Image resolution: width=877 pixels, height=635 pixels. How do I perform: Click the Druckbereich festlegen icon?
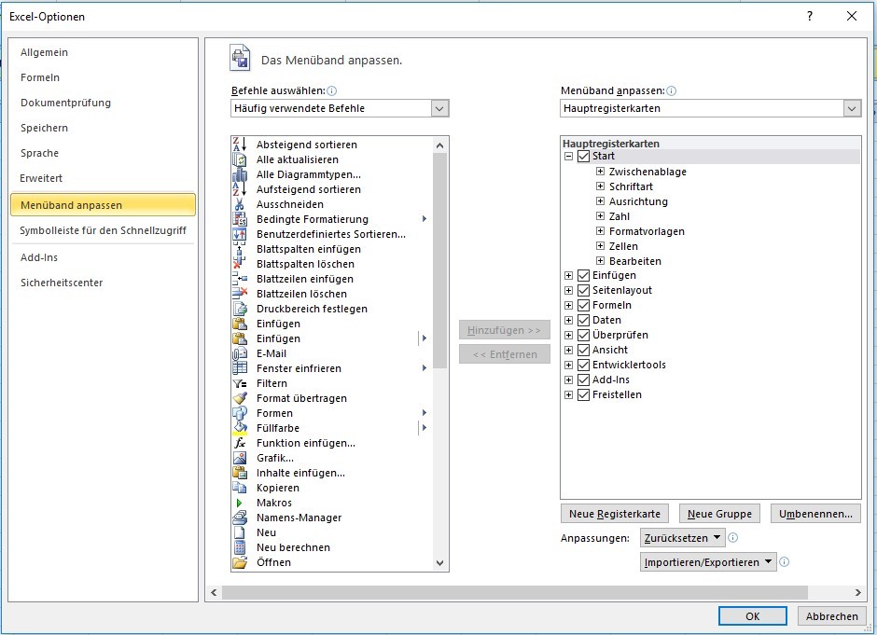click(x=240, y=309)
